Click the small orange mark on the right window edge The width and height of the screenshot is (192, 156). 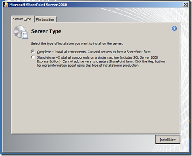pos(190,121)
